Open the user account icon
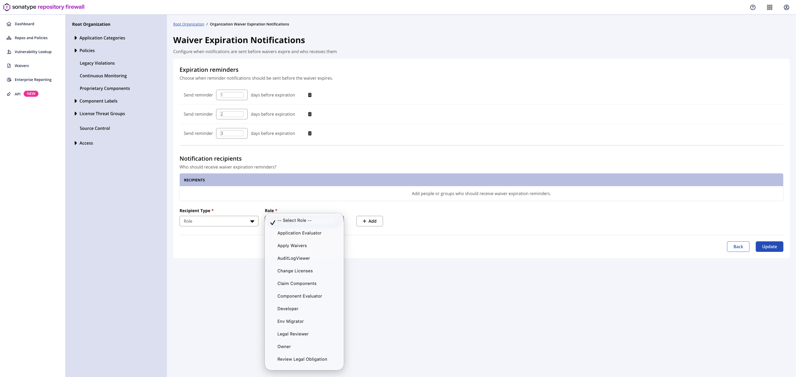Viewport: 796px width, 377px height. click(787, 7)
